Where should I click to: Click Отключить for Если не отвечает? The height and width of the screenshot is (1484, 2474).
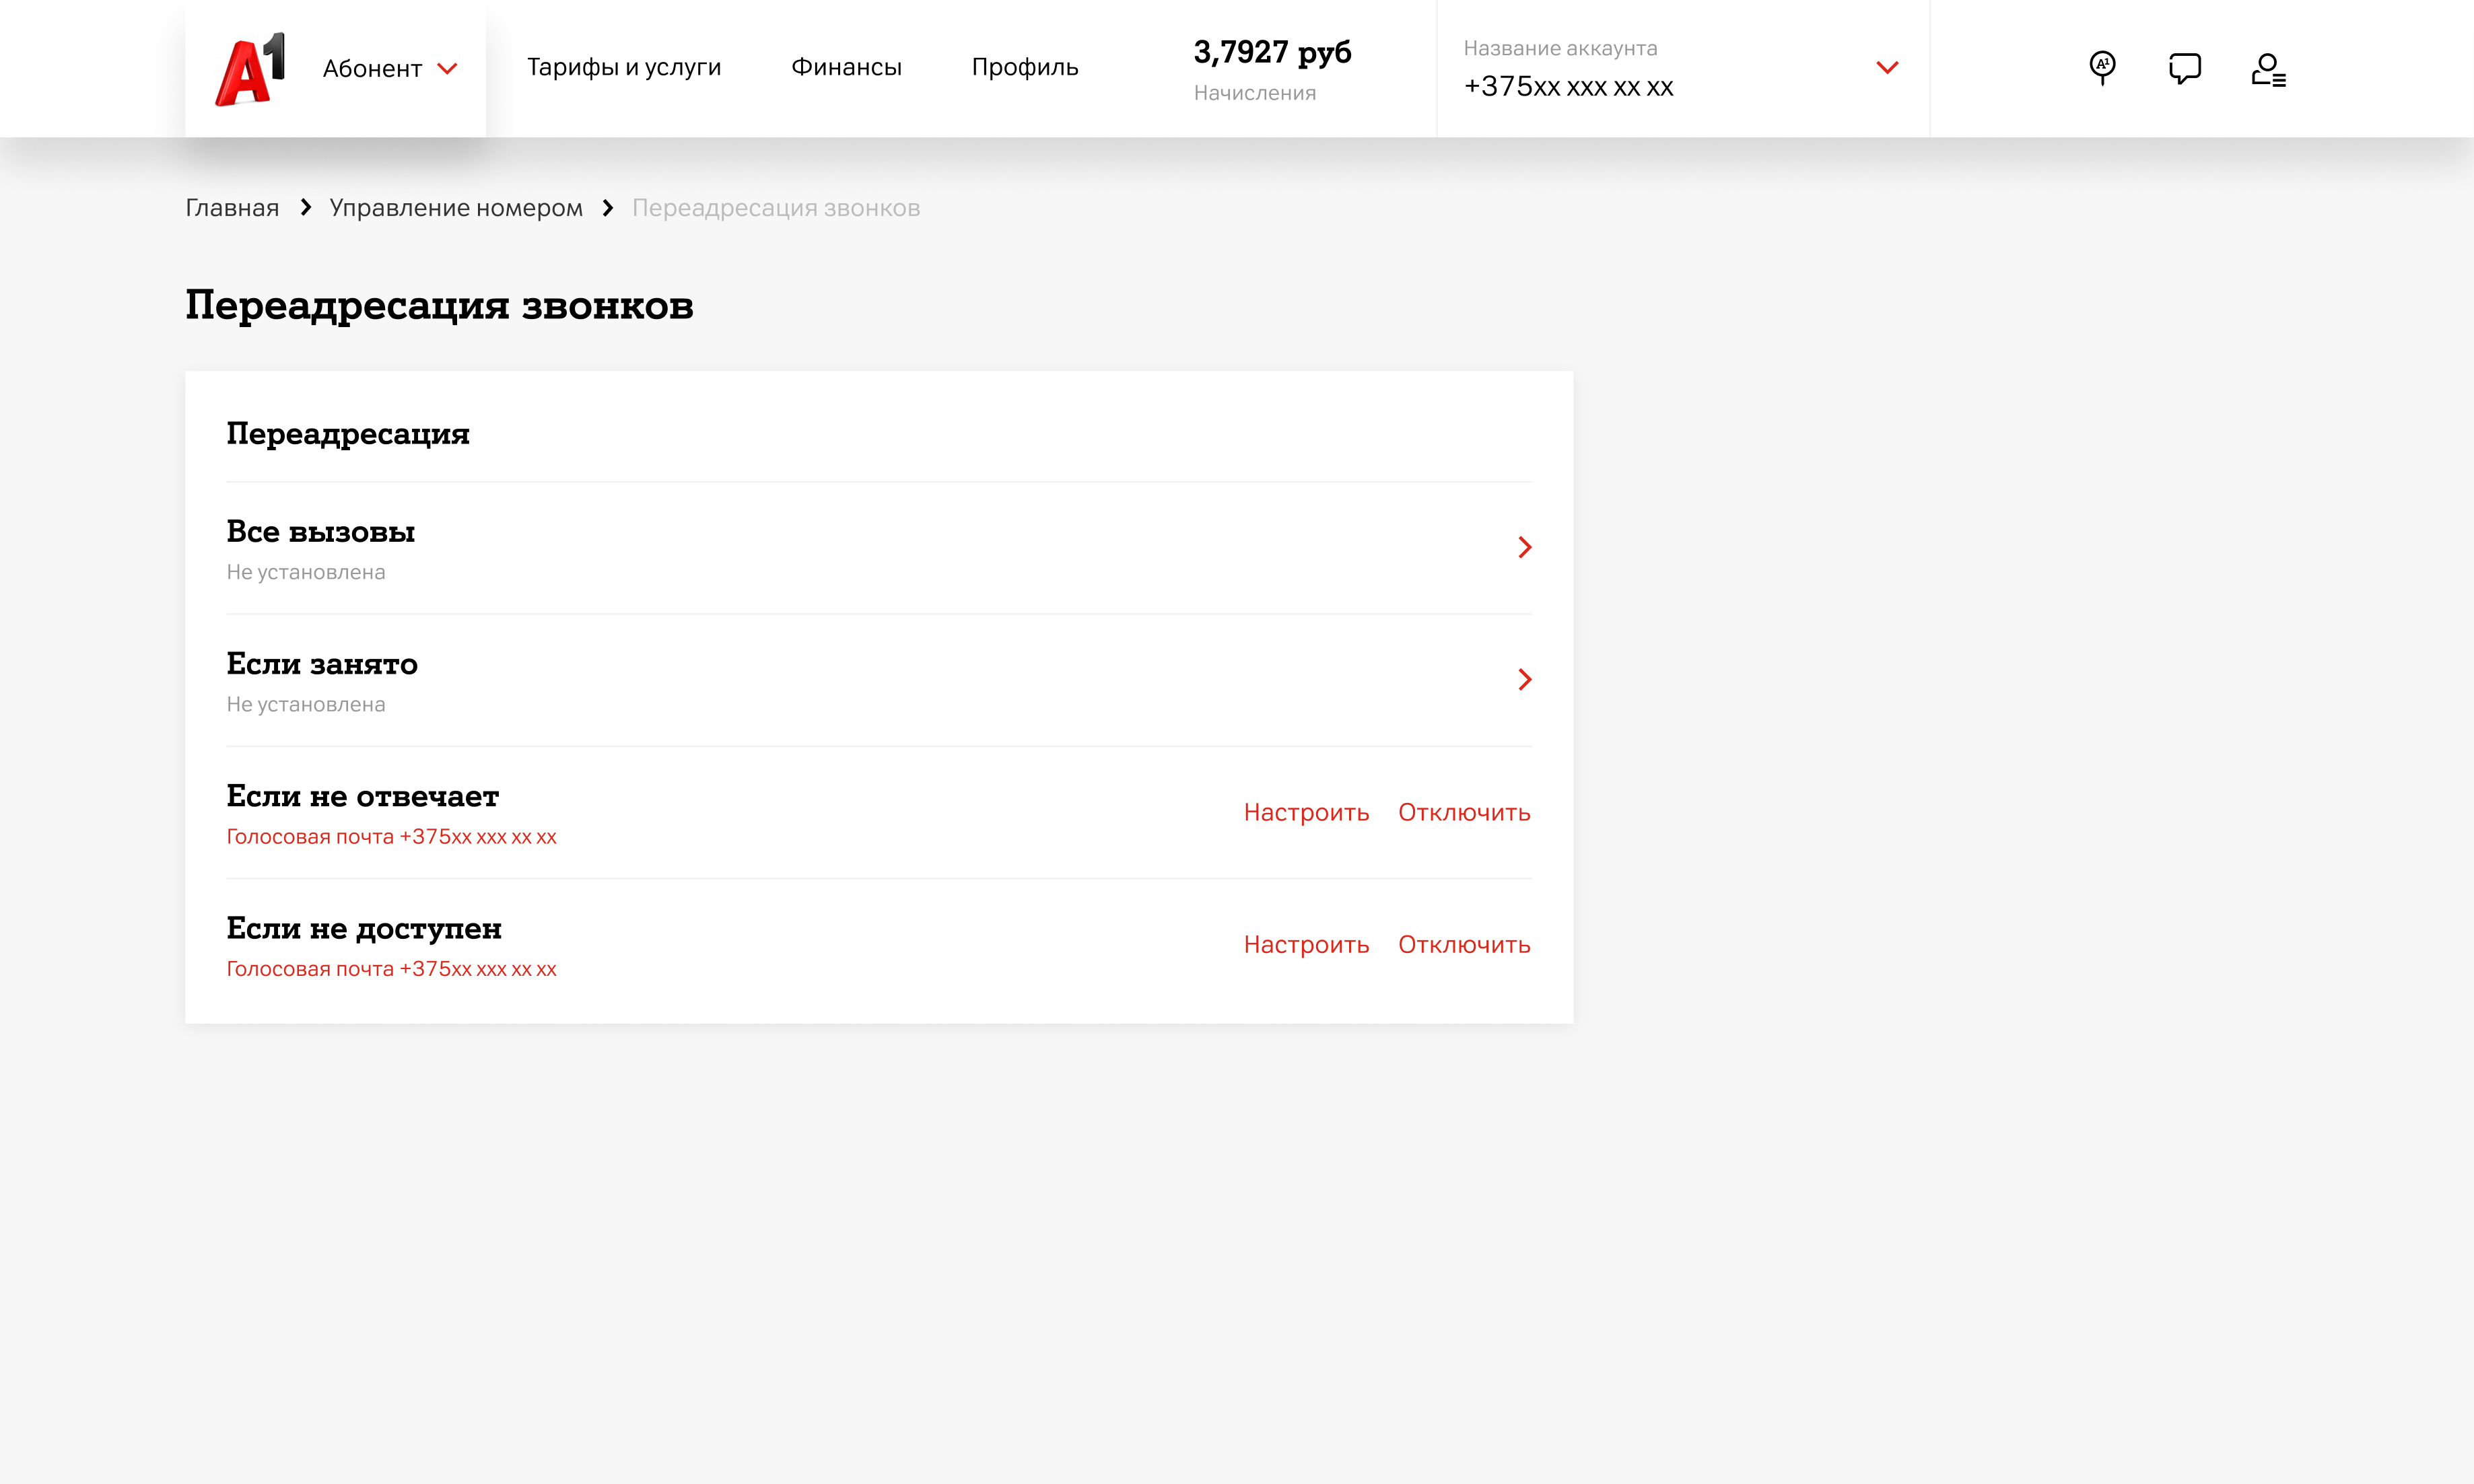1464,812
